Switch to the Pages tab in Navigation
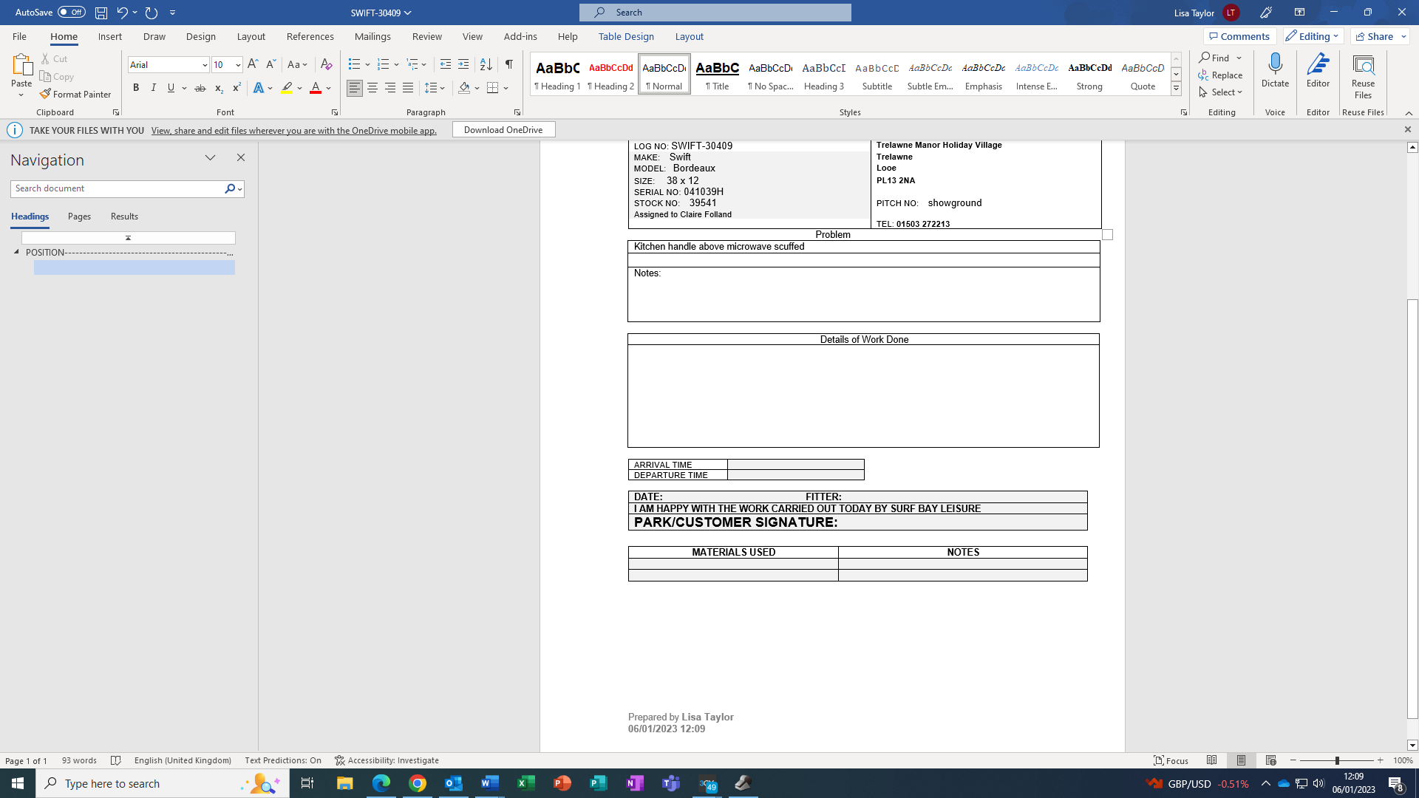This screenshot has width=1419, height=798. coord(79,216)
